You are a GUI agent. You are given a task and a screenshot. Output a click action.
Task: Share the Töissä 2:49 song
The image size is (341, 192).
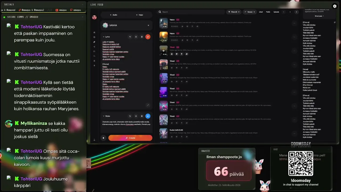click(x=186, y=54)
